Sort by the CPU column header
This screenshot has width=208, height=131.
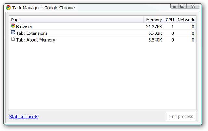point(170,20)
